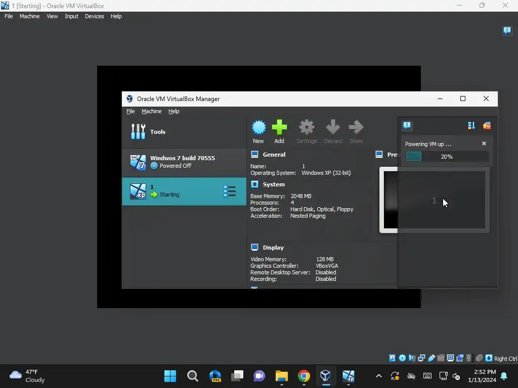This screenshot has height=388, width=518.
Task: Click the Windows Start button
Action: coord(170,376)
